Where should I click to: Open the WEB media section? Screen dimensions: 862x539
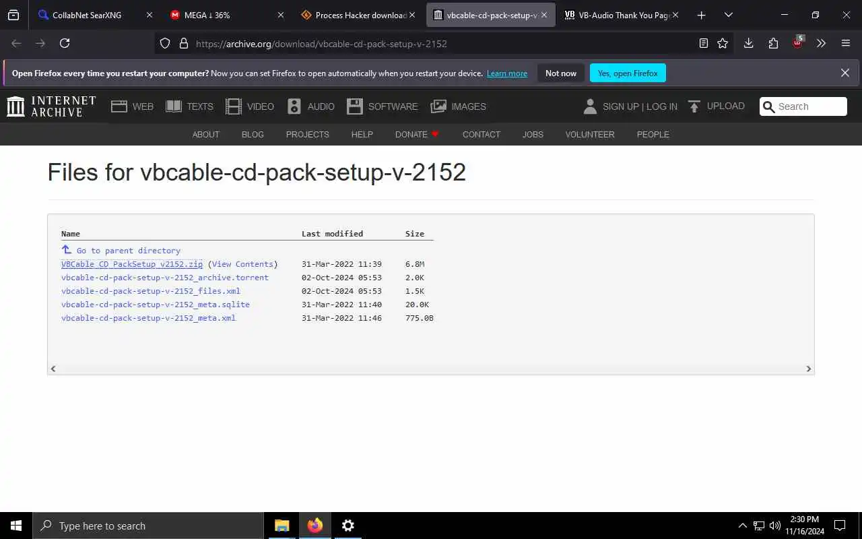pyautogui.click(x=132, y=106)
